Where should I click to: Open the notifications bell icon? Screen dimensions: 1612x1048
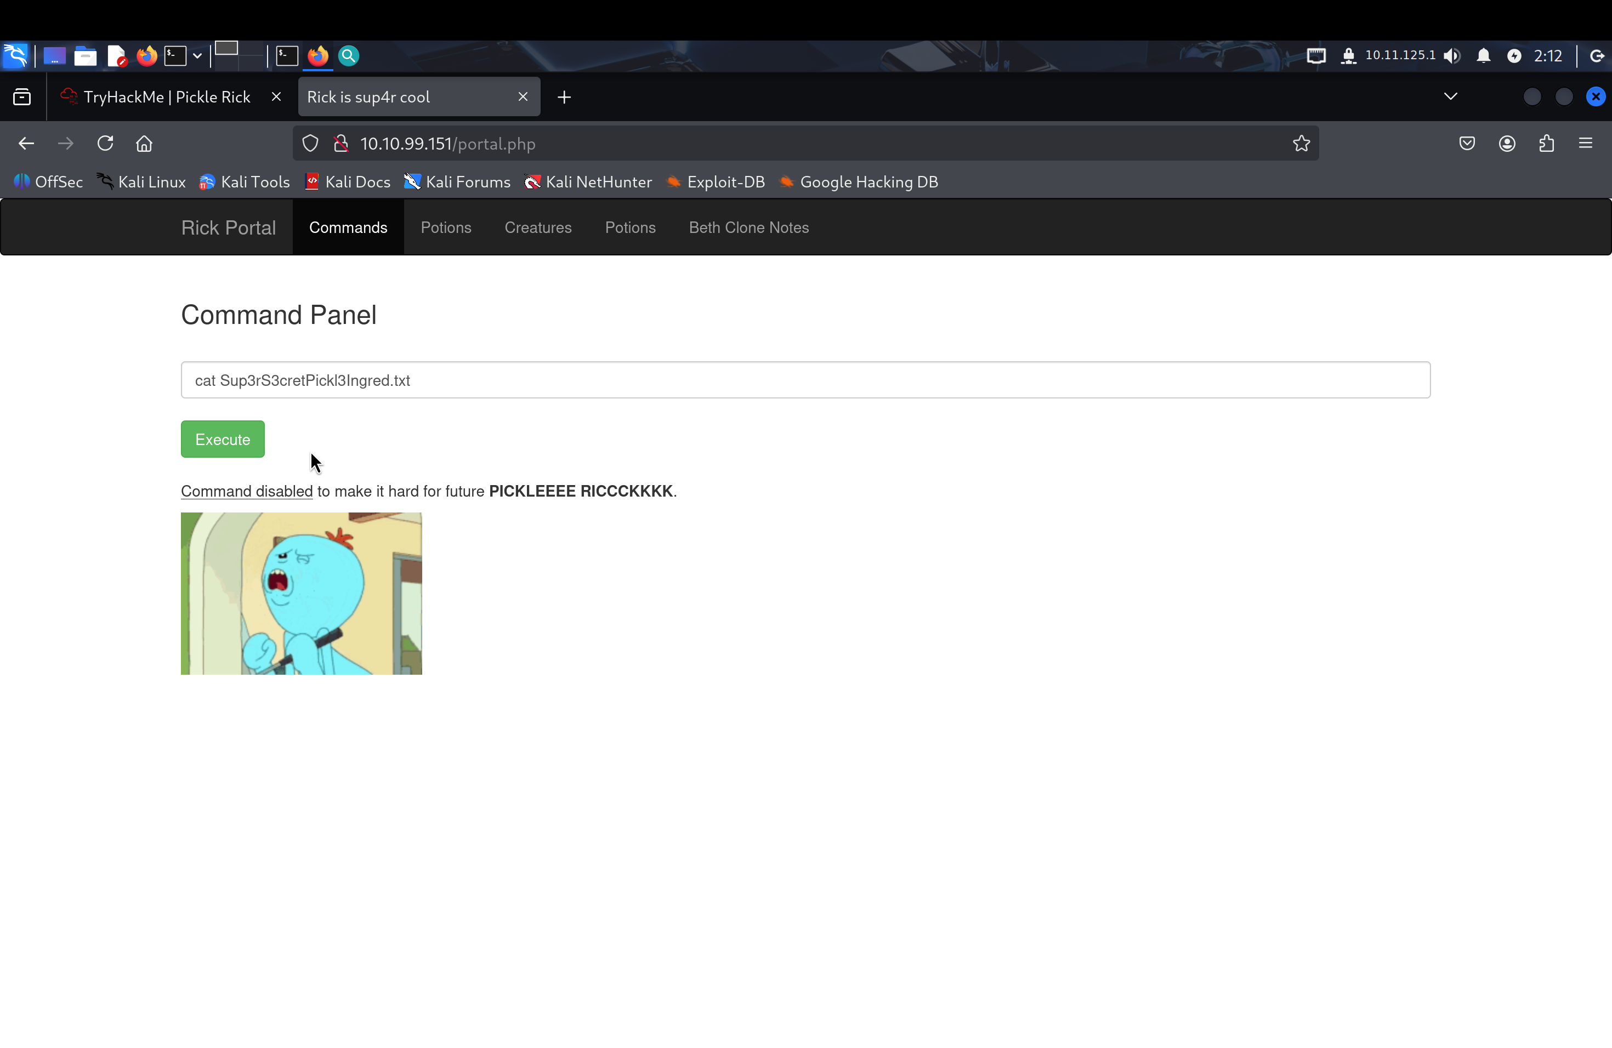click(1483, 55)
